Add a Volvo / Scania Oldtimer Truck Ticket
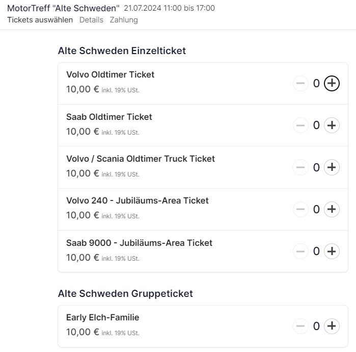Image resolution: width=356 pixels, height=352 pixels. [332, 167]
